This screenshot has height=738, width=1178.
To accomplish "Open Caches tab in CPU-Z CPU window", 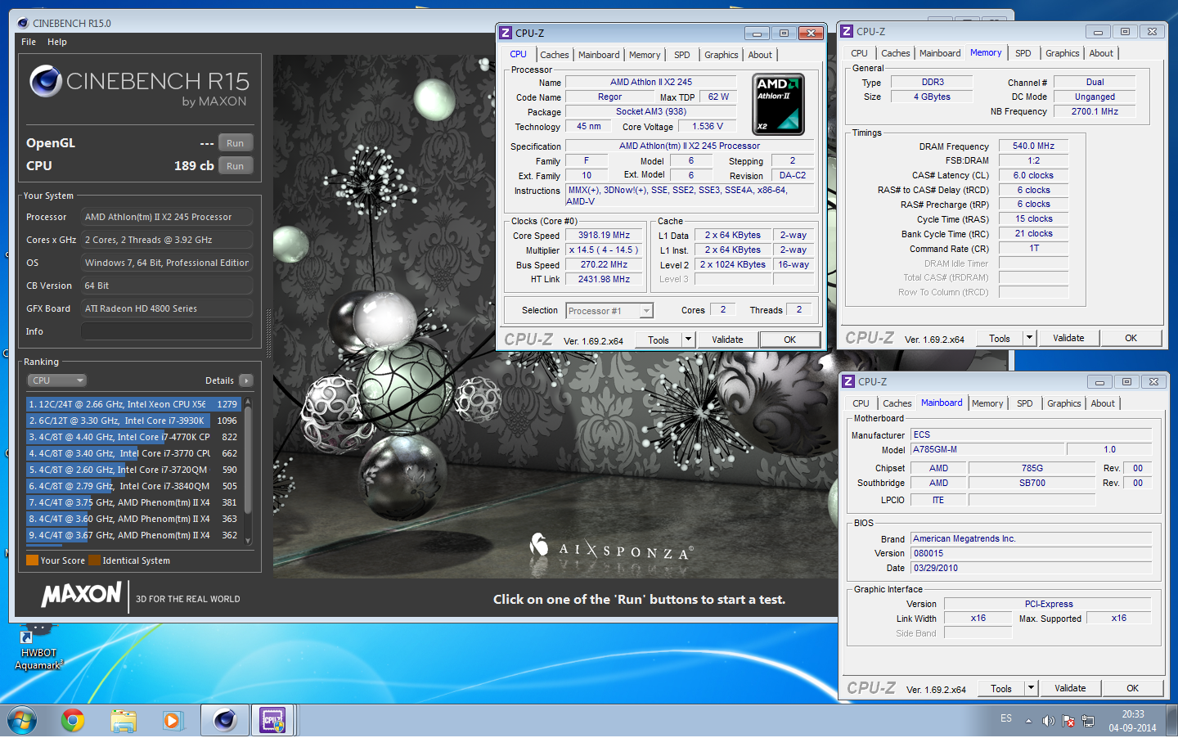I will pyautogui.click(x=554, y=55).
